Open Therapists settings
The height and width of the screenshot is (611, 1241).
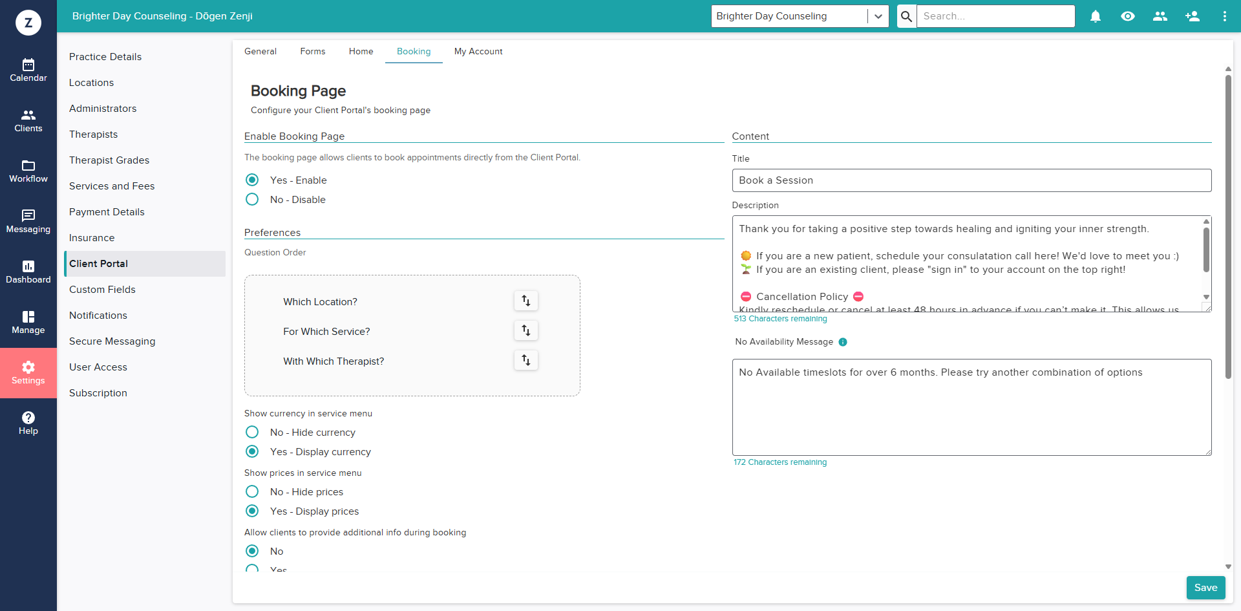145,134
